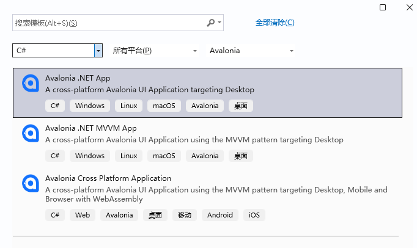This screenshot has height=248, width=417.
Task: Click the 桌面 tag under Cross Platform Application
Action: click(x=155, y=215)
